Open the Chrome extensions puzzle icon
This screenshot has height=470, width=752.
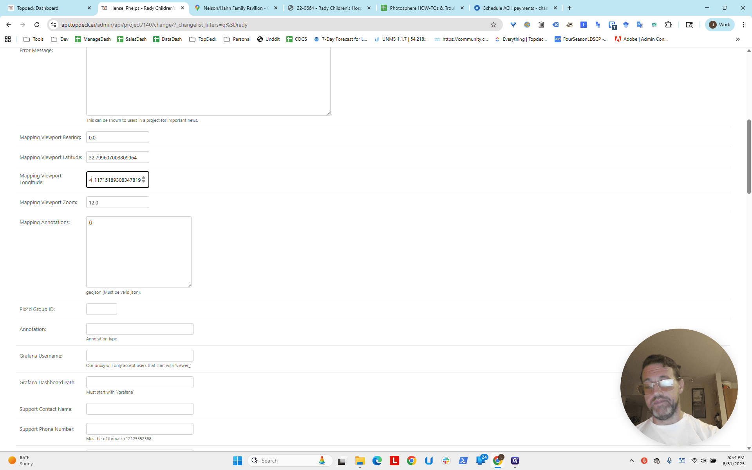(668, 25)
